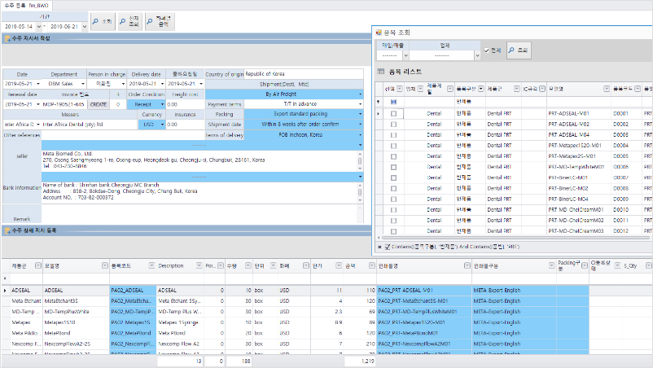Screen dimensions: 653x368
Task: Open the Delivery date dropdown
Action: (162, 84)
